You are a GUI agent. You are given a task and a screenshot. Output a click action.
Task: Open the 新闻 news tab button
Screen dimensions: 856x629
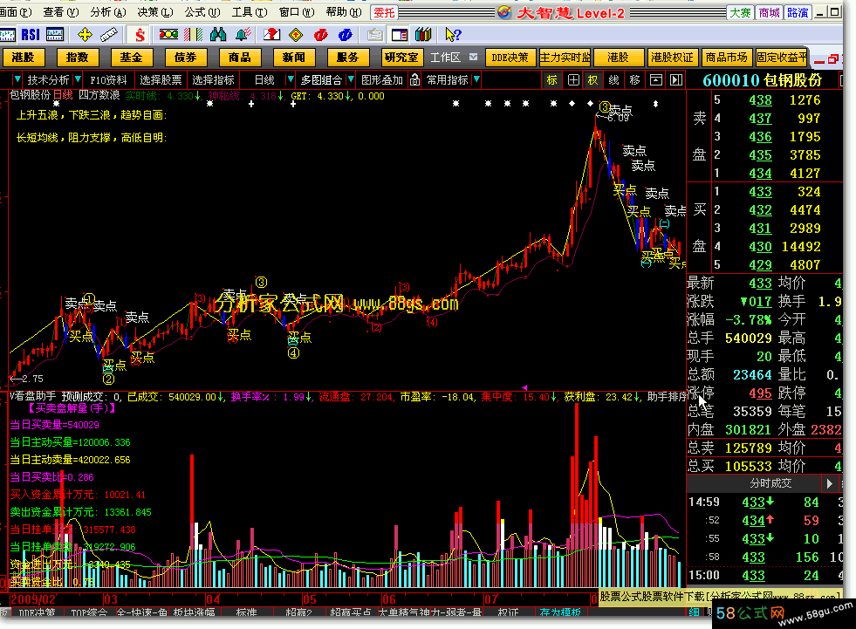tap(293, 58)
